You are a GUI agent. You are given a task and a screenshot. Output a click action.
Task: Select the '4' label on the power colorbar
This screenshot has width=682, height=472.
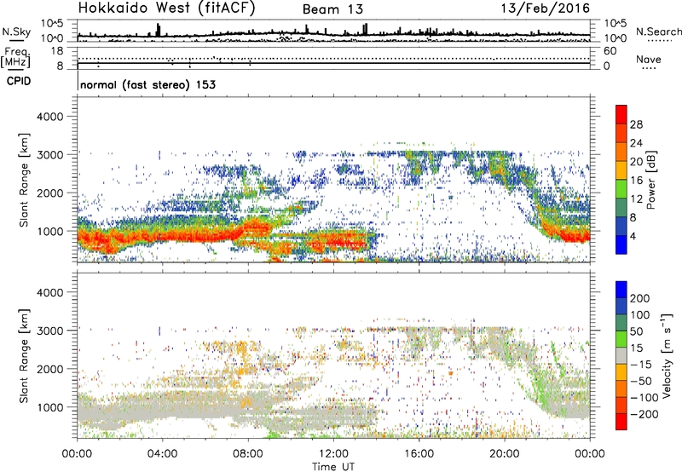coord(633,236)
